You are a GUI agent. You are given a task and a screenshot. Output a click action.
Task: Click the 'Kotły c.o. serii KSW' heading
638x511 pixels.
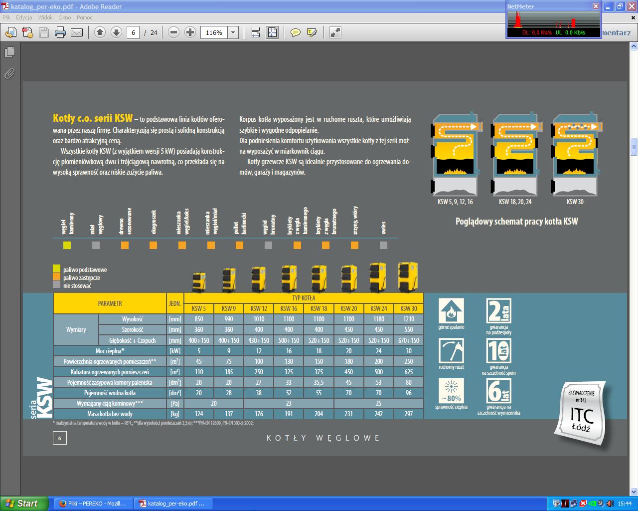[x=93, y=118]
